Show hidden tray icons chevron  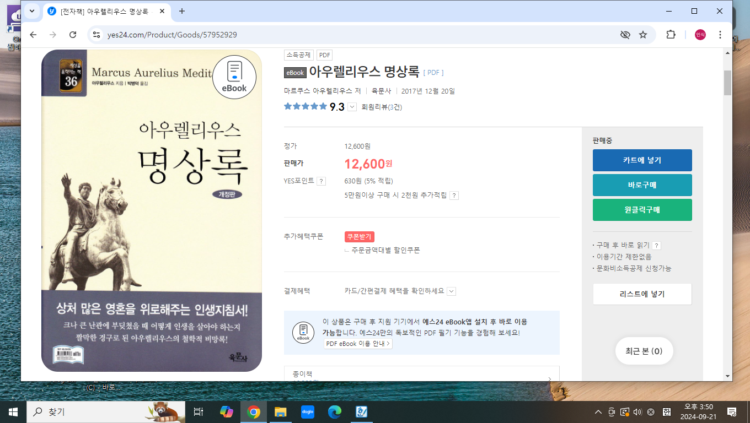click(x=598, y=412)
